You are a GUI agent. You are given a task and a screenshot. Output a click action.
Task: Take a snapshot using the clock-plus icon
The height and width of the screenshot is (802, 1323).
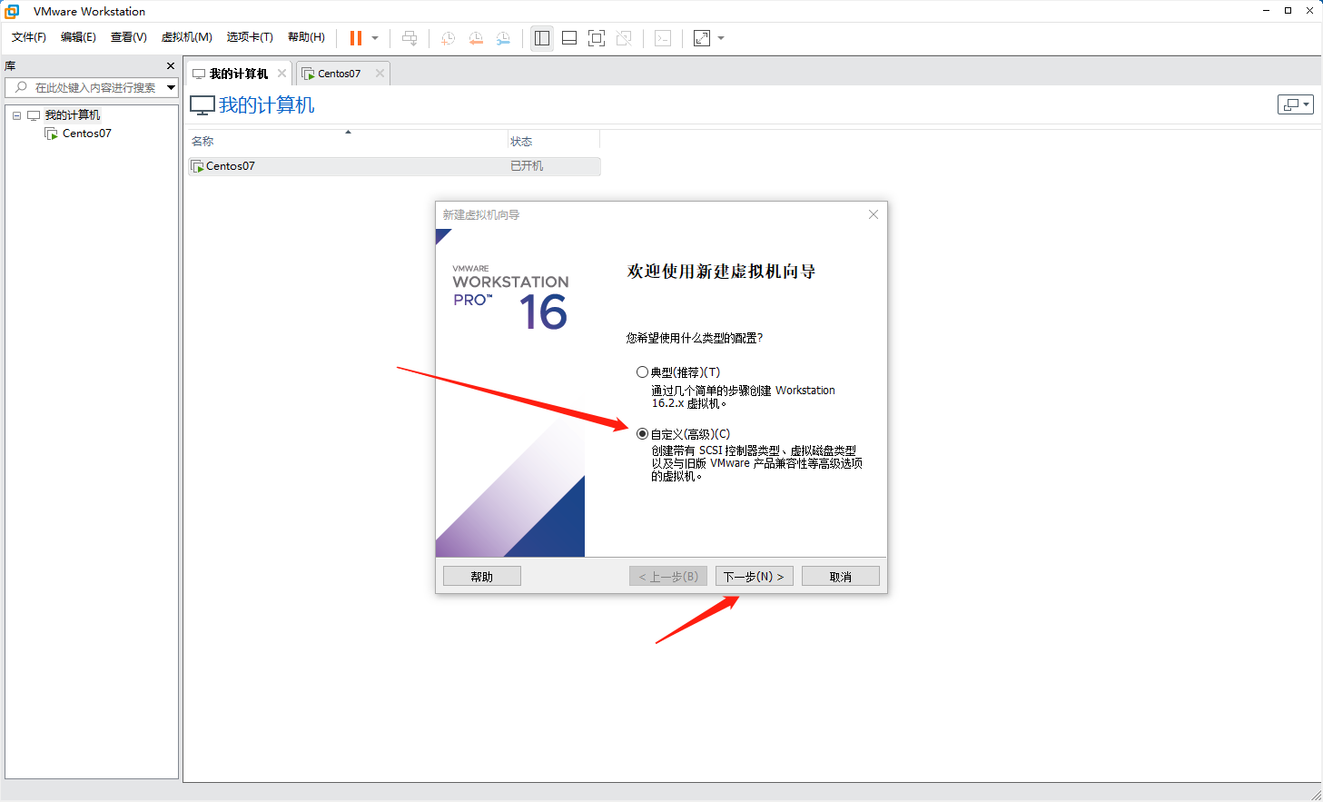(x=448, y=38)
